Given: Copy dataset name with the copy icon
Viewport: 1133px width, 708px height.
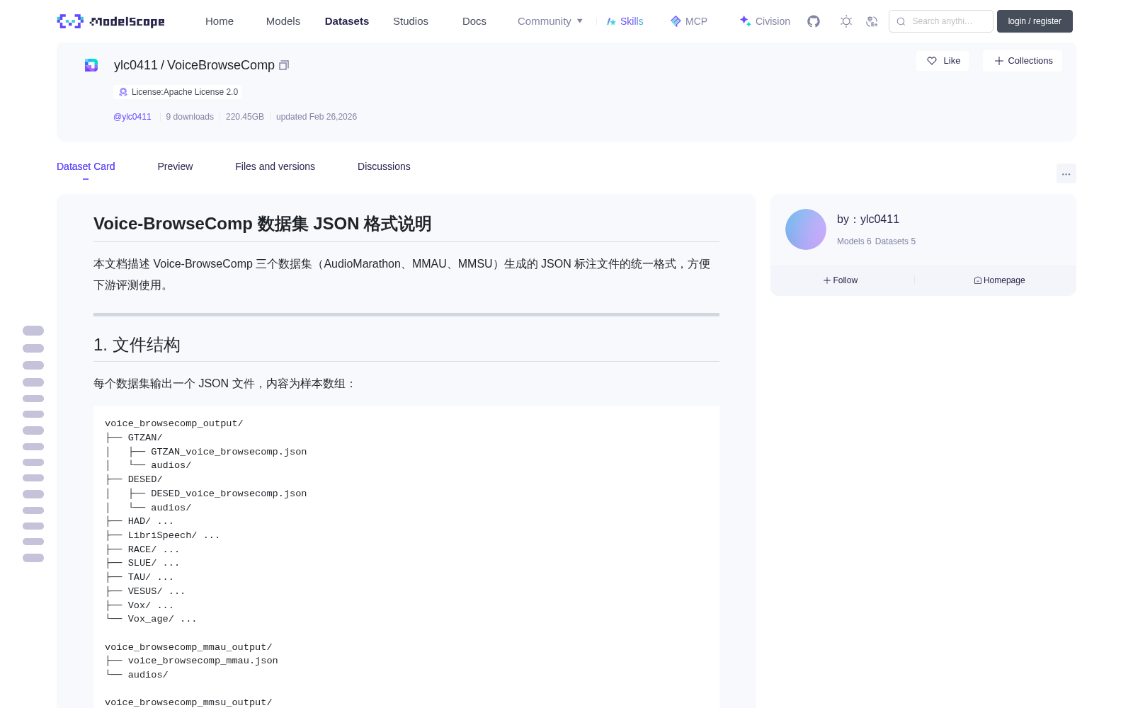Looking at the screenshot, I should (x=284, y=65).
